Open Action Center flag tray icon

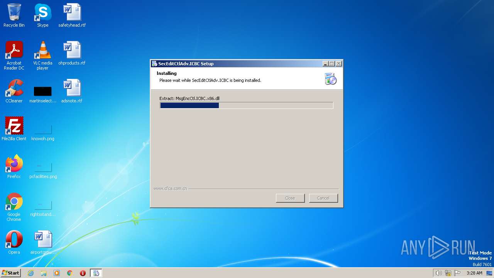[458, 273]
